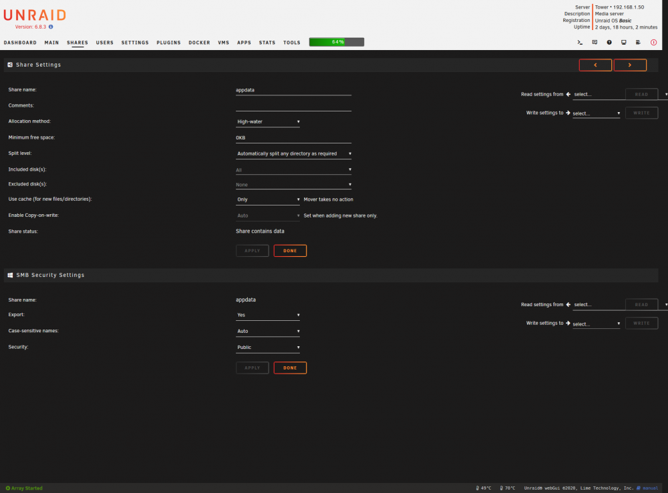Click the Array Started status indicator
The width and height of the screenshot is (668, 493).
(24, 488)
